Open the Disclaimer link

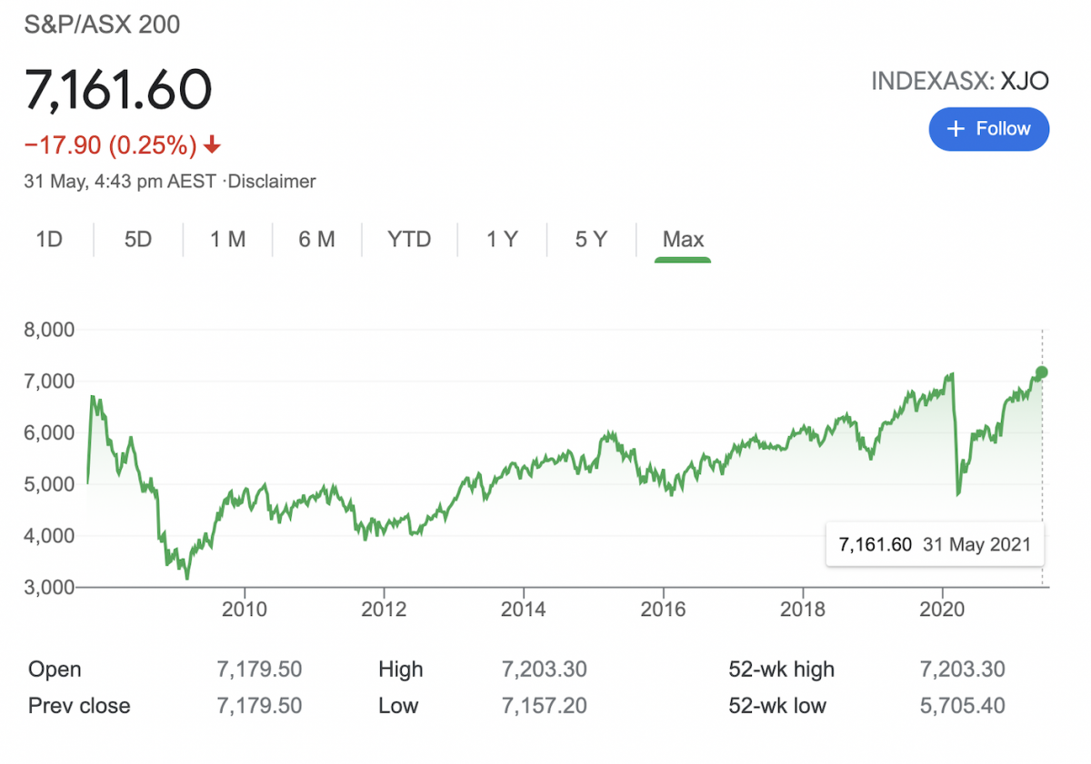tap(271, 182)
